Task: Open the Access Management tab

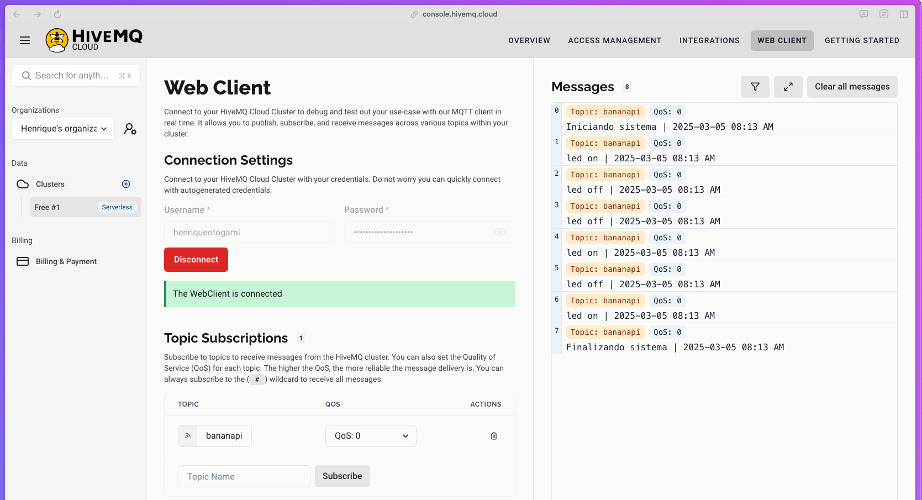Action: (615, 40)
